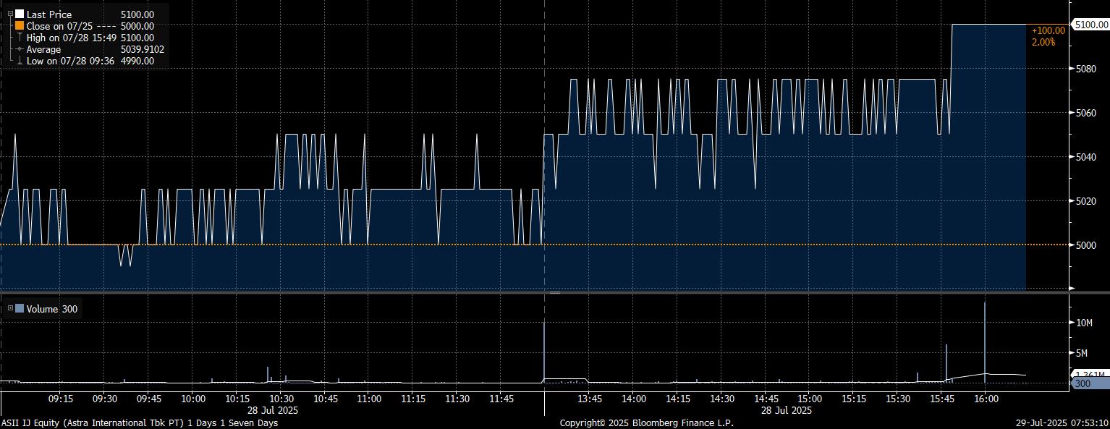Click the orange Close on 07/25 swatch

pyautogui.click(x=19, y=26)
